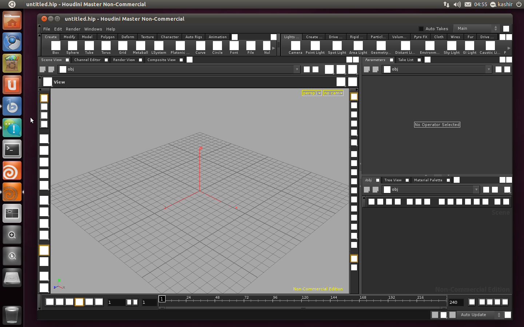524x327 pixels.
Task: Switch to the Modify shelf tab
Action: point(69,37)
